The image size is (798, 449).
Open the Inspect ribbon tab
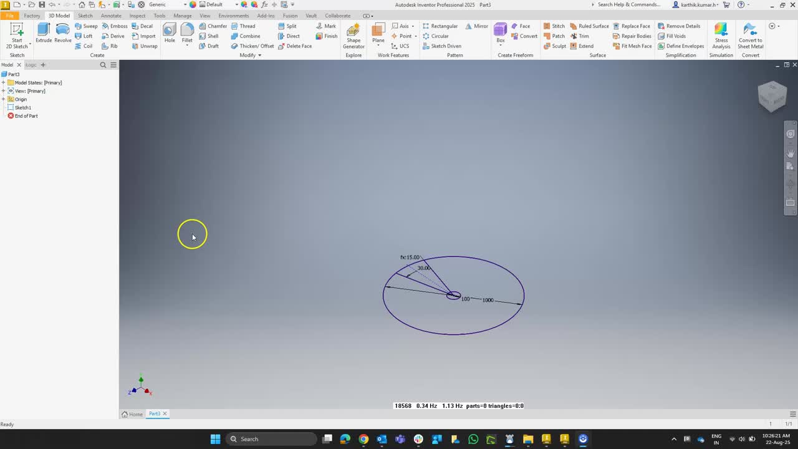[x=137, y=16]
